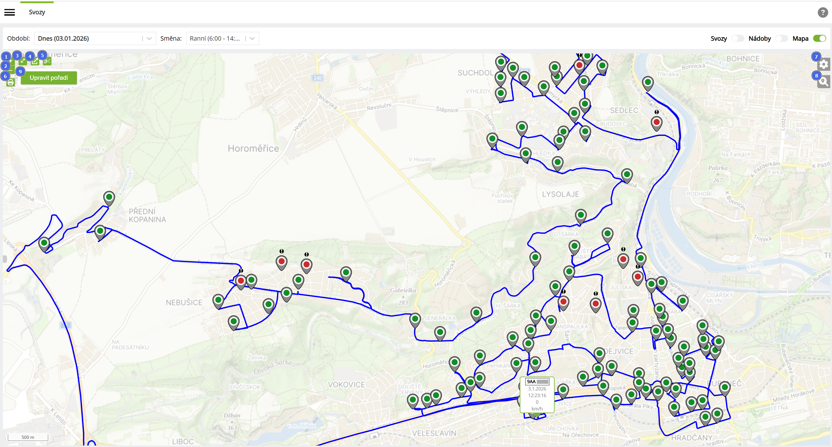The height and width of the screenshot is (447, 832).
Task: Enable the Nádoby toggle switch
Action: [781, 38]
